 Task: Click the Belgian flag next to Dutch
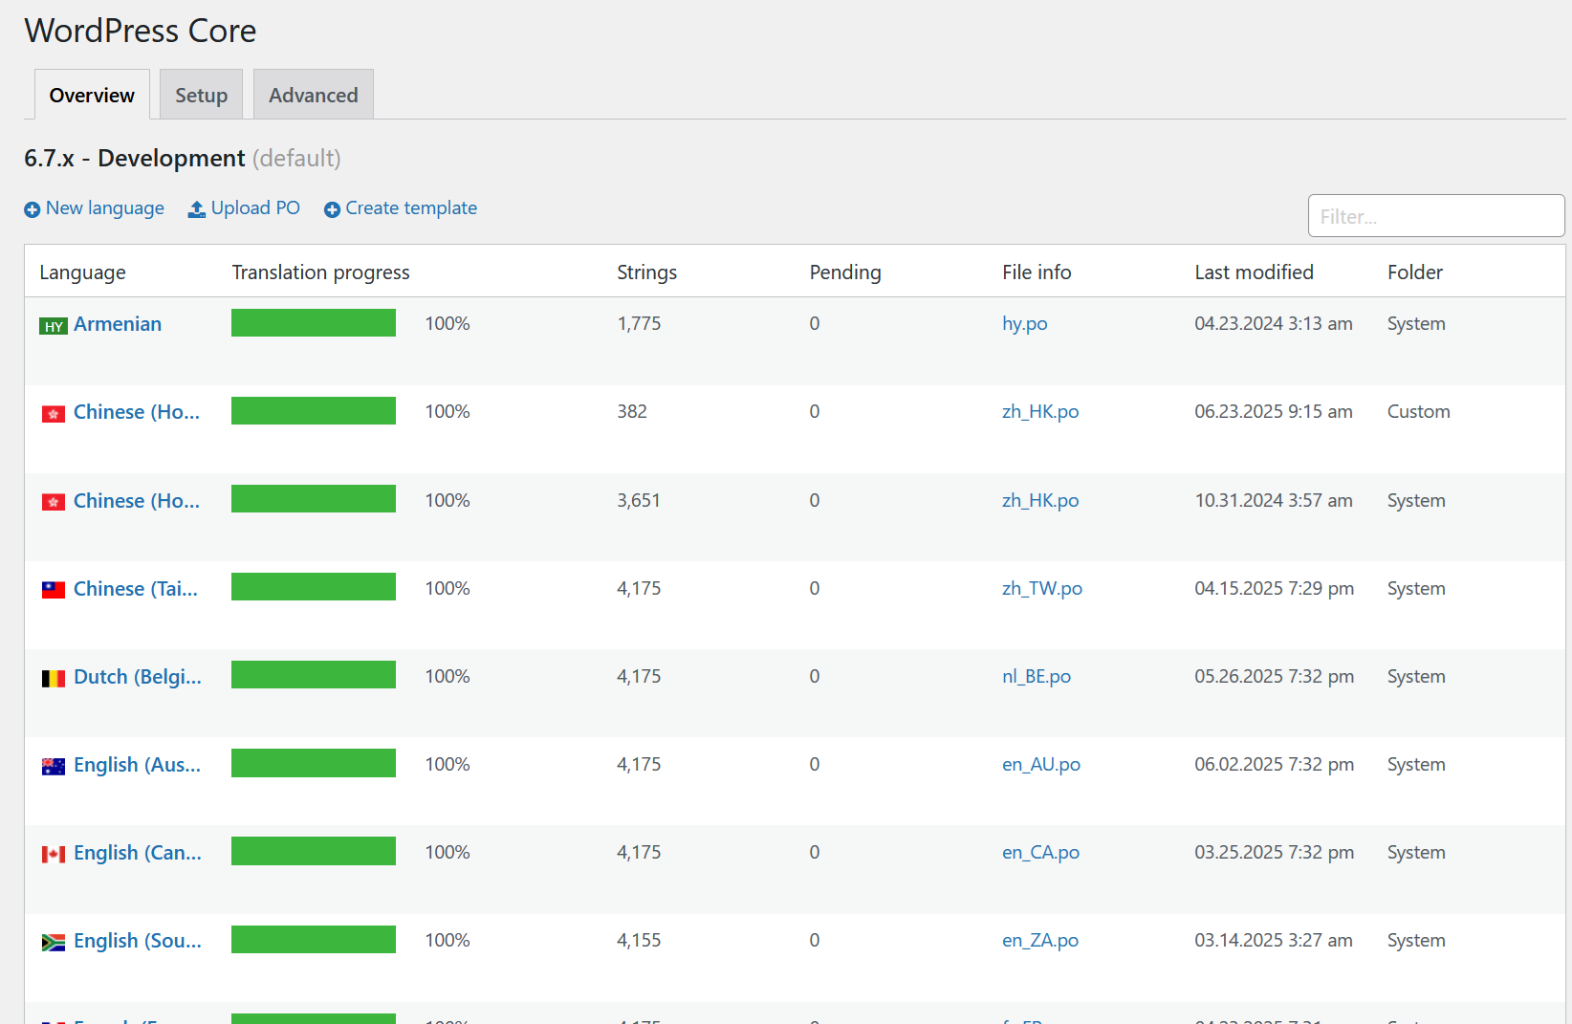click(x=54, y=679)
